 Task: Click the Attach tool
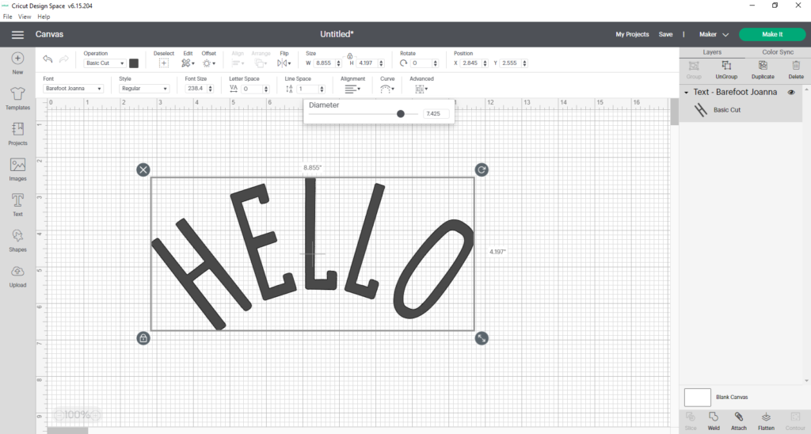point(739,421)
